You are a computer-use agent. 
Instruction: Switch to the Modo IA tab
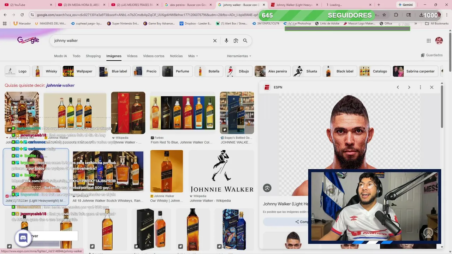[x=60, y=56]
